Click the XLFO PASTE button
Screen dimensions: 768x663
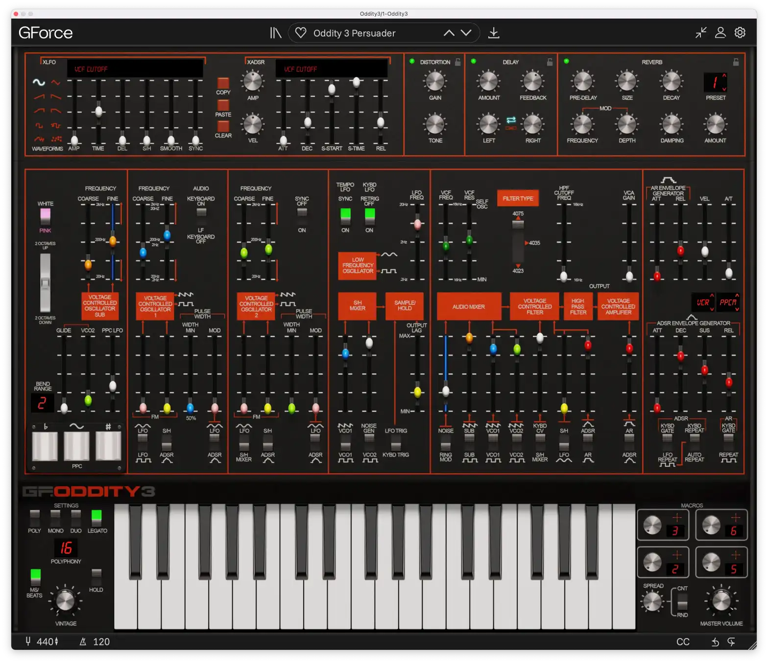tap(223, 105)
